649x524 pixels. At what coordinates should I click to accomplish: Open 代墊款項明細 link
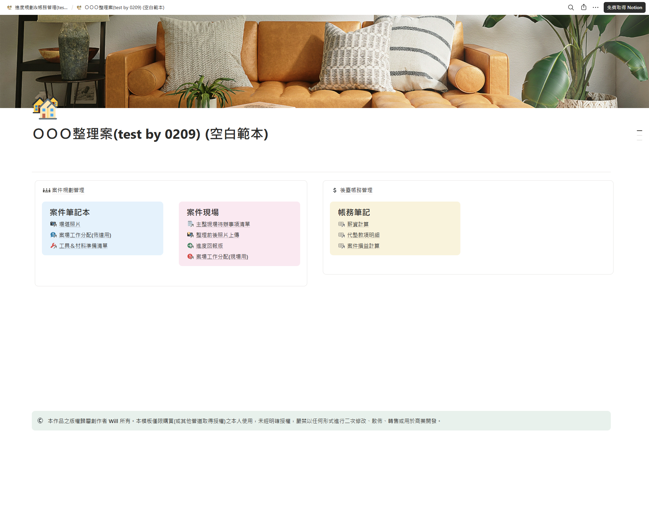click(363, 235)
